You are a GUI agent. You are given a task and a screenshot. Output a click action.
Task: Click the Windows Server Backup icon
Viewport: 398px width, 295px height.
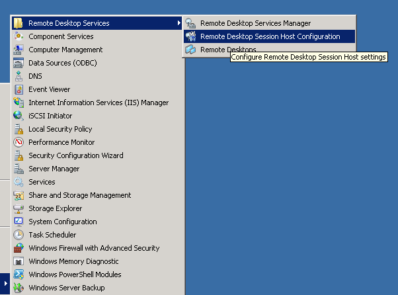click(x=19, y=288)
